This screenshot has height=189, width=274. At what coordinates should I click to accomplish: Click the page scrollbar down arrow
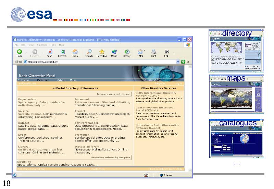pyautogui.click(x=190, y=170)
